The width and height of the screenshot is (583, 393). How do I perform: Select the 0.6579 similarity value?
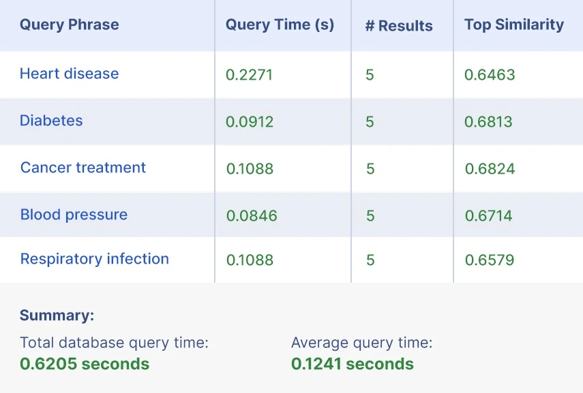pyautogui.click(x=489, y=260)
